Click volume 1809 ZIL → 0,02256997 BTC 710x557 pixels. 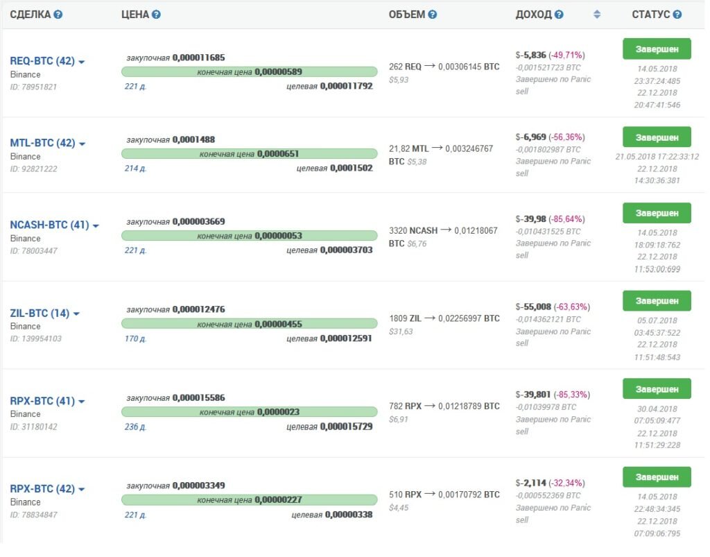point(444,318)
